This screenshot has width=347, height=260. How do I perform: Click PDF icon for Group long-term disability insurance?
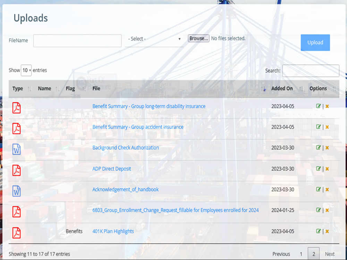17,108
